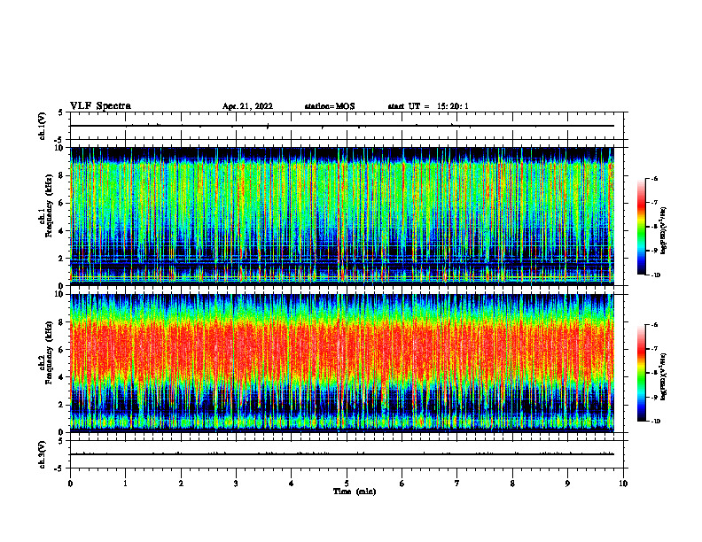The width and height of the screenshot is (702, 542).
Task: Select the "start UT = 15:20: 1" text
Action: tap(428, 106)
